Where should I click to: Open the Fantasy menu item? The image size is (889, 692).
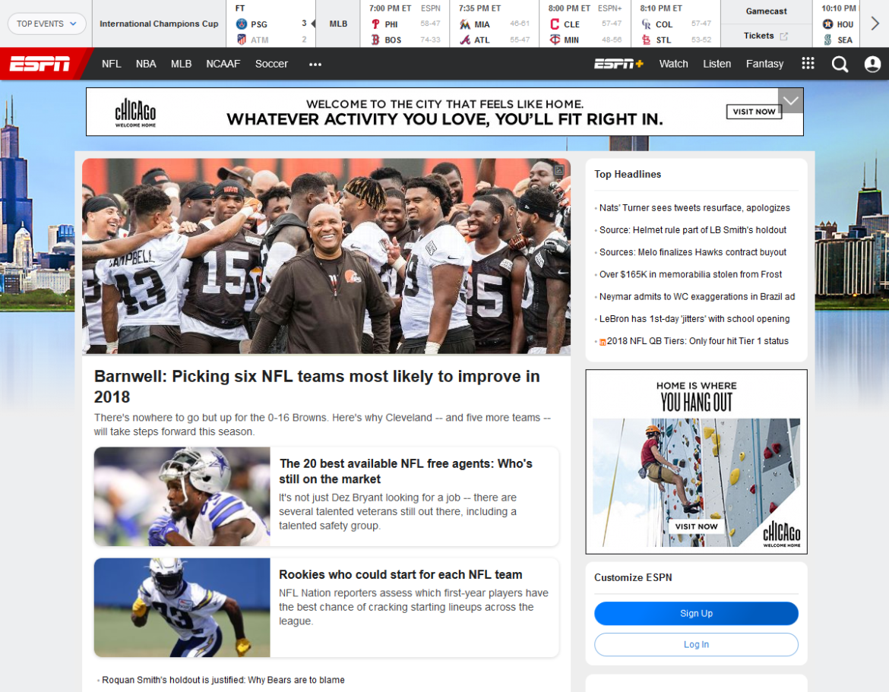pos(764,64)
